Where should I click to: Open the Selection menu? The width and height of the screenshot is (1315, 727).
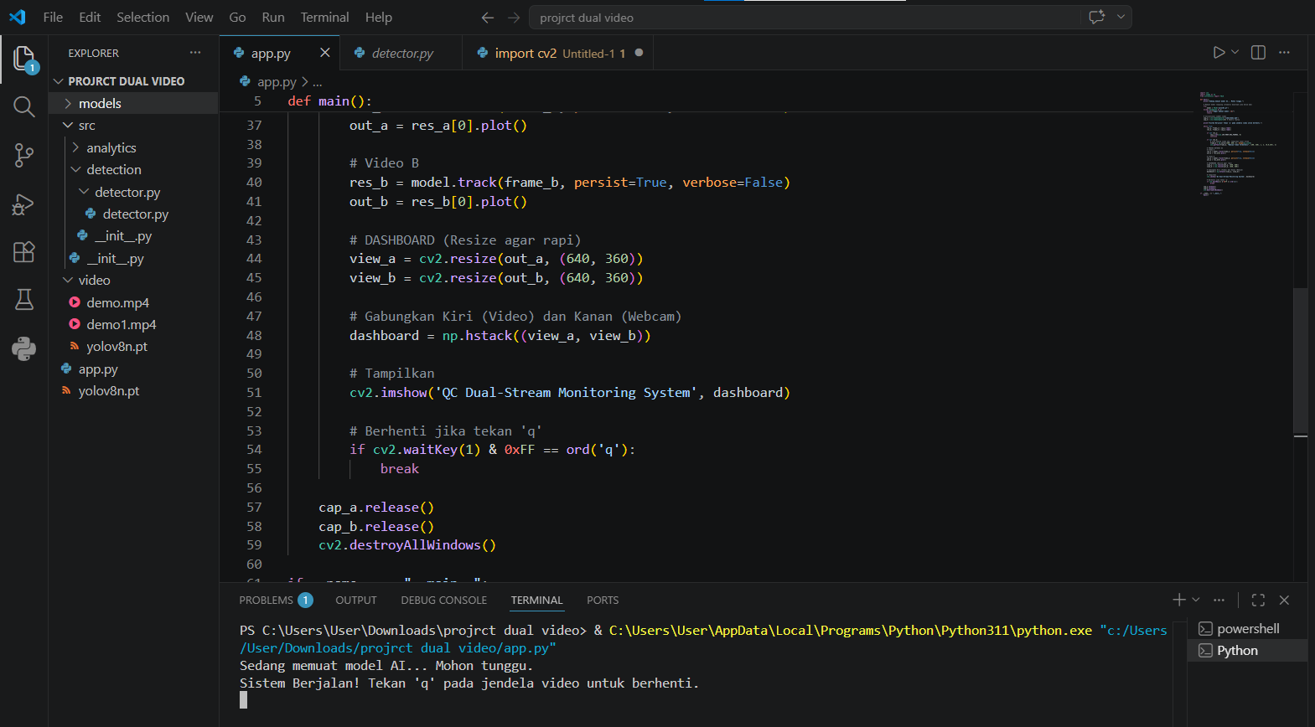(x=142, y=17)
